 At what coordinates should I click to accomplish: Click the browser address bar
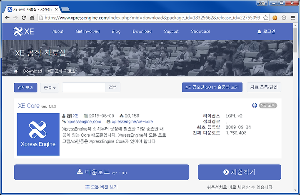click(152, 18)
